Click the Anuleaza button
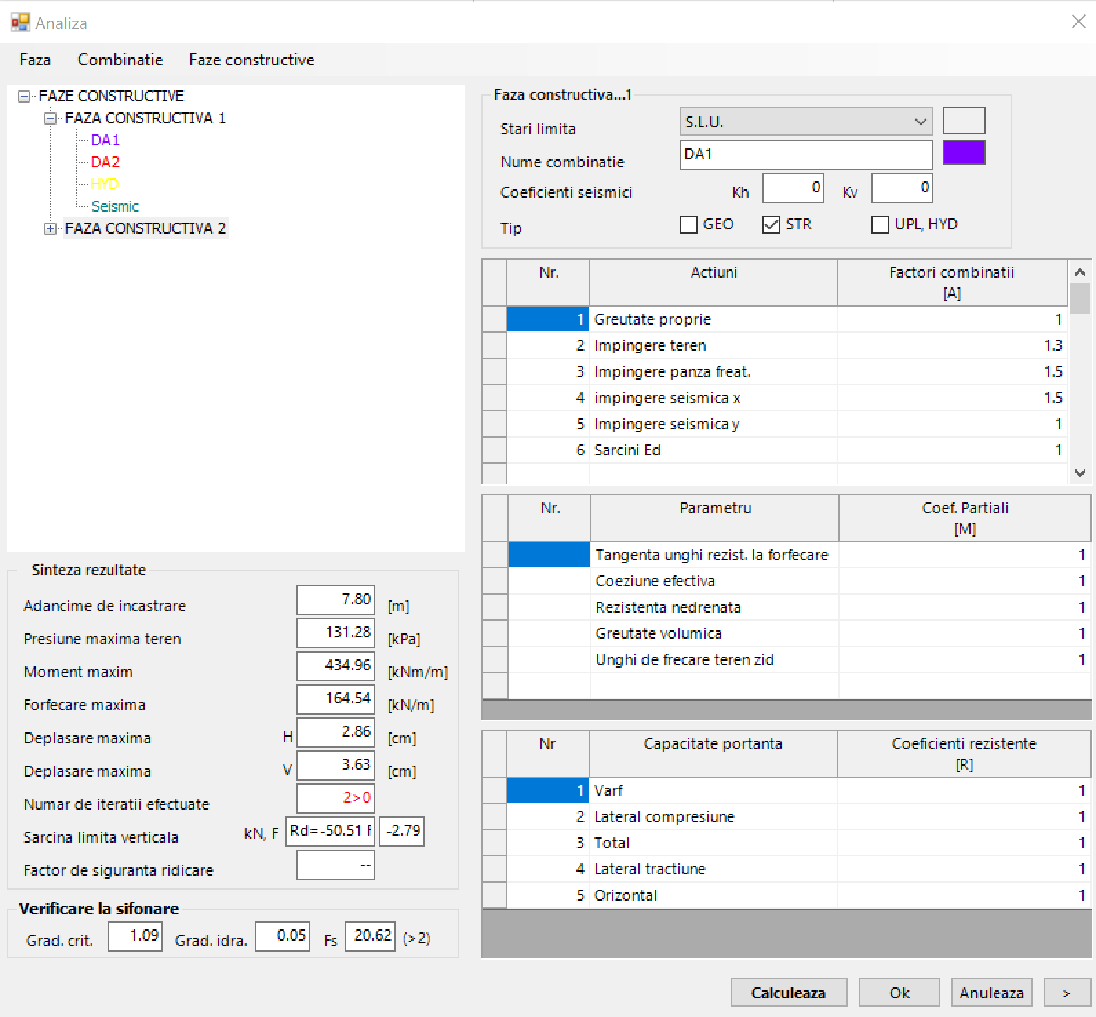The height and width of the screenshot is (1017, 1096). click(991, 993)
